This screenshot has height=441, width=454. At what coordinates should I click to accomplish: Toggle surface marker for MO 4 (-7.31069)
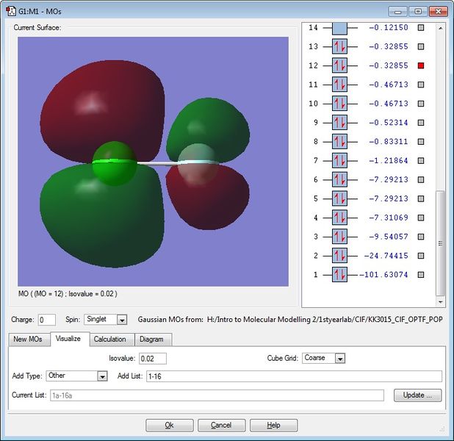(x=421, y=218)
